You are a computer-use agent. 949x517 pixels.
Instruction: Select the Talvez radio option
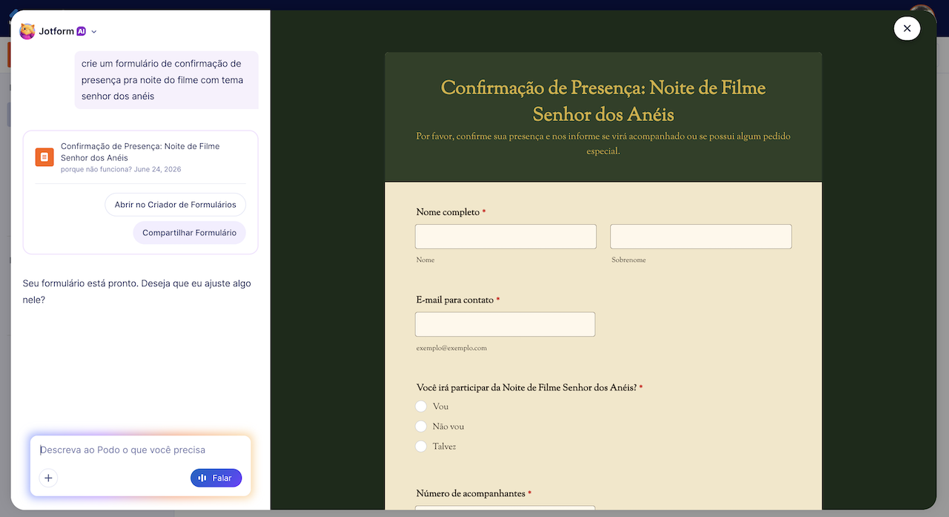click(x=421, y=447)
